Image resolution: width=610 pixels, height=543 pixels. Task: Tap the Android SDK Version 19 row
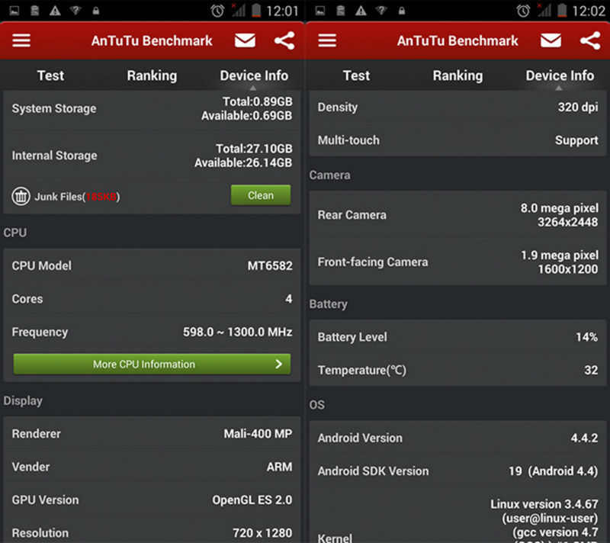tap(458, 471)
